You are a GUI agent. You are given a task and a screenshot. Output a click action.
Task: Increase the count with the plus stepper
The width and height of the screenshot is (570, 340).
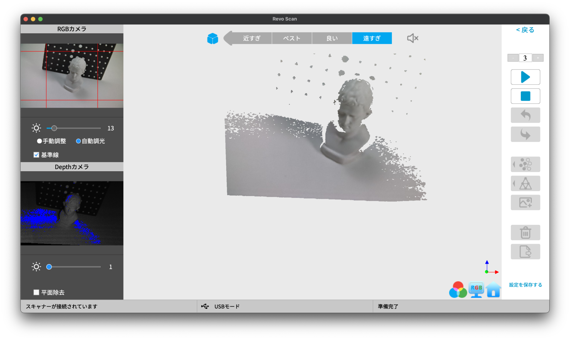point(538,58)
